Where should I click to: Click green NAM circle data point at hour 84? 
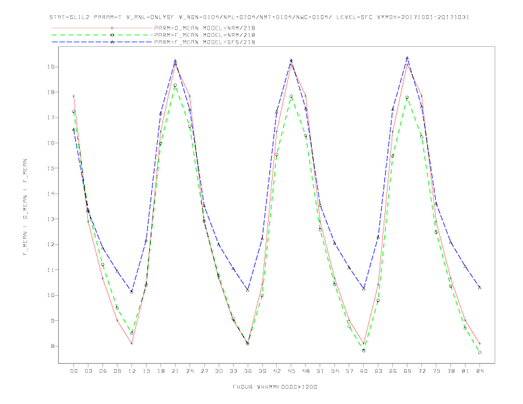point(479,353)
